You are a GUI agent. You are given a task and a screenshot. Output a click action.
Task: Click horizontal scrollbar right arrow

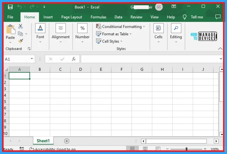(x=216, y=141)
